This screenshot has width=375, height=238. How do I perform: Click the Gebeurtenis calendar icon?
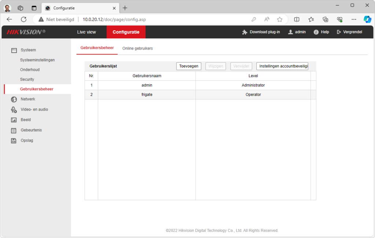coord(14,130)
